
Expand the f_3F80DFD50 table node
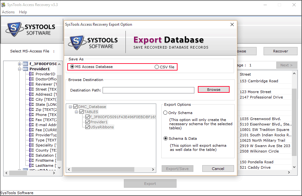click(x=19, y=64)
